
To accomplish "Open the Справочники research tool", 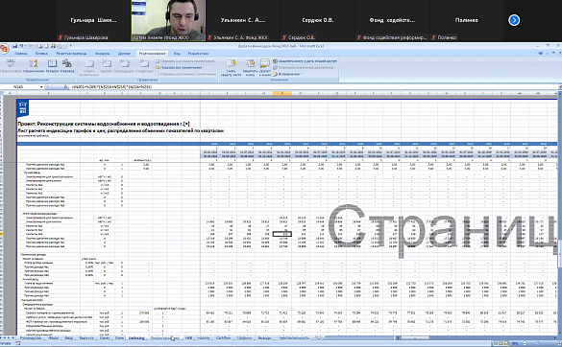I will coord(34,66).
